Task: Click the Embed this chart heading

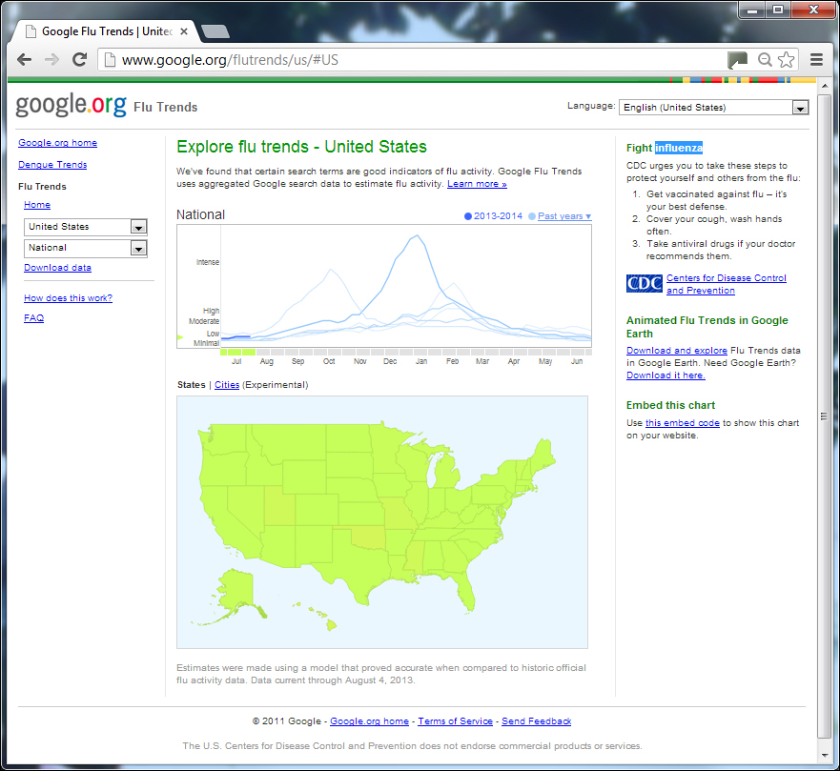Action: pos(670,405)
